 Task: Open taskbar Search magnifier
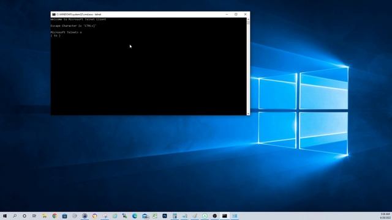[15, 216]
